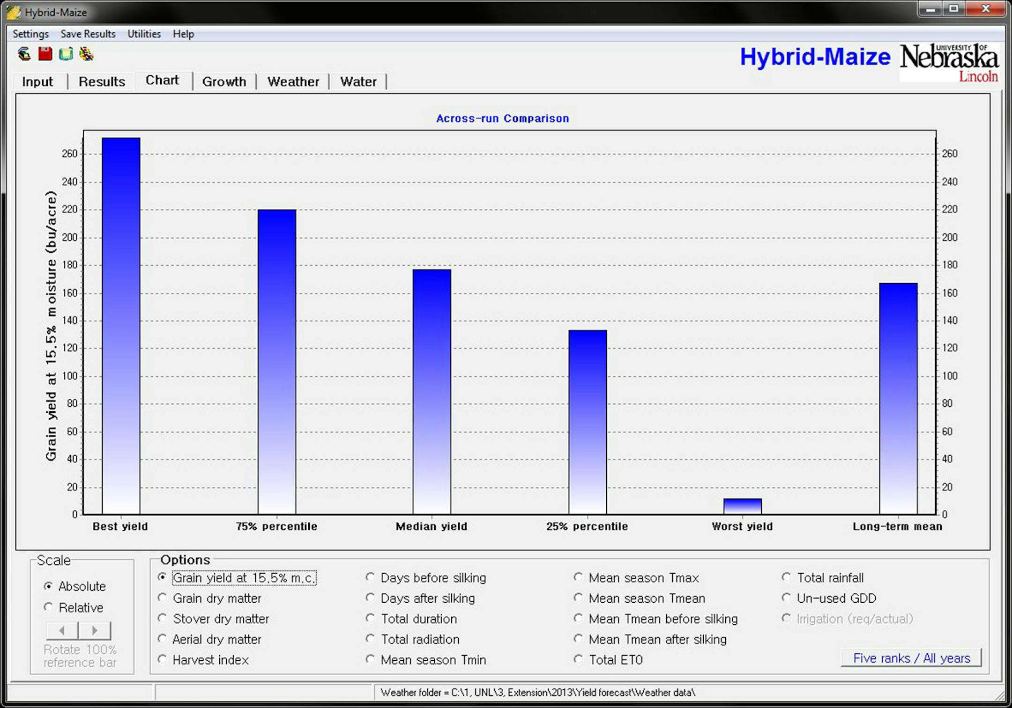Click the 'Best yield' x-axis label
Viewport: 1012px width, 708px height.
120,526
